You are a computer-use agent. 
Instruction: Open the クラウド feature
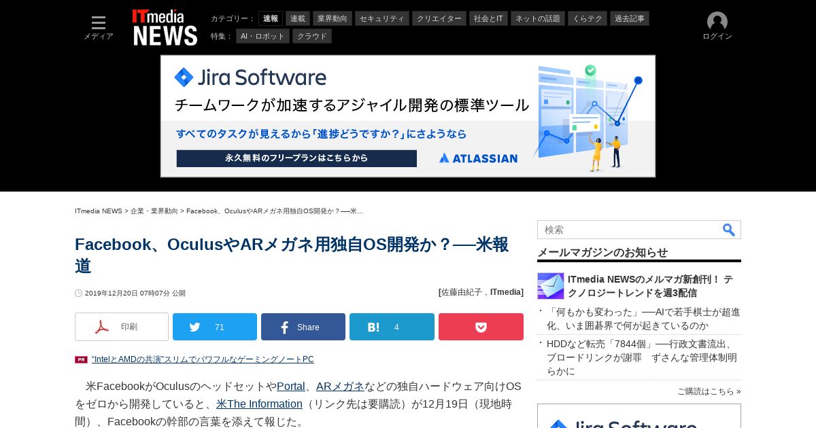click(312, 36)
